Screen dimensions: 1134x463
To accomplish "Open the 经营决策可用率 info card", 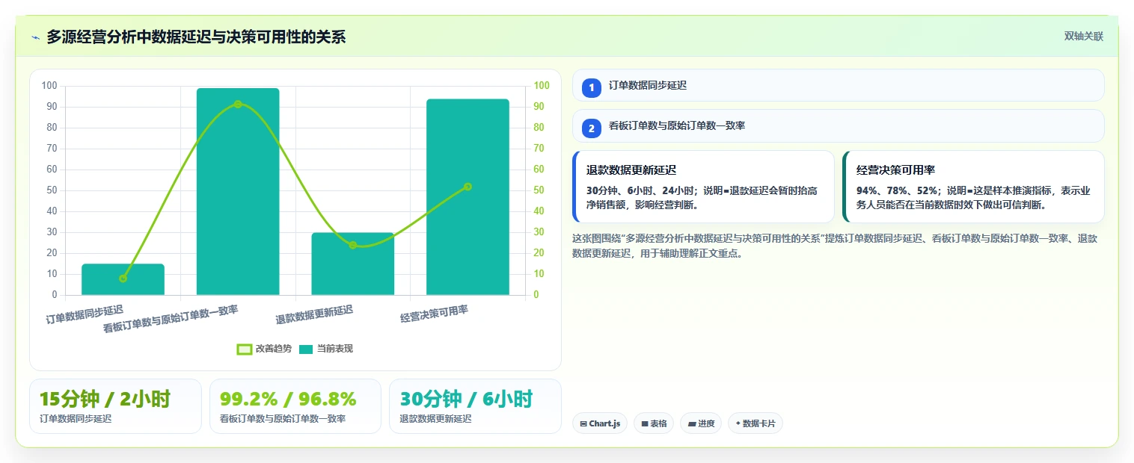I will click(973, 187).
